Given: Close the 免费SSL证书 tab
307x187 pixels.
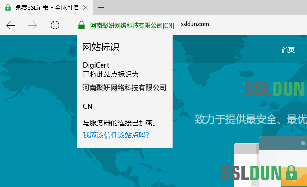Looking at the screenshot, I should coord(87,7).
